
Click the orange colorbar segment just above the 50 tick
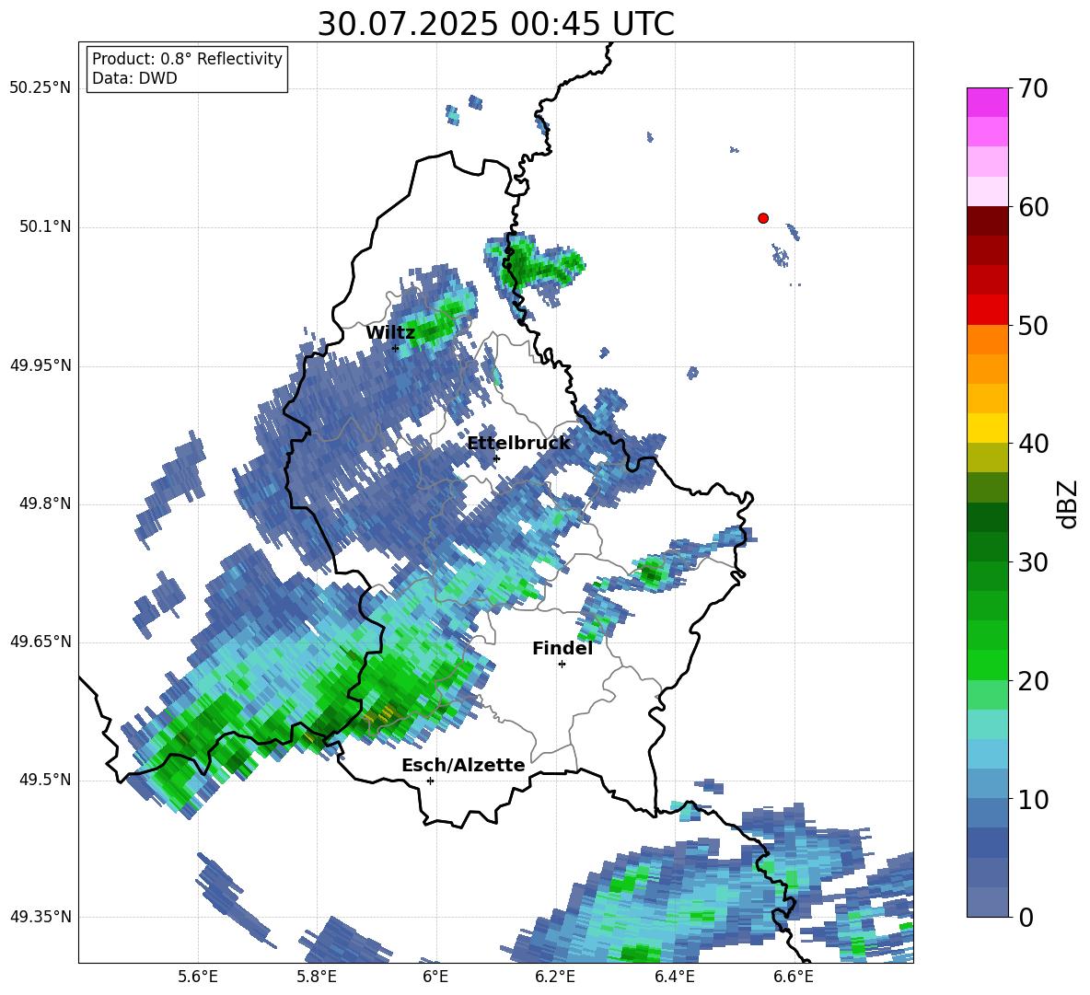(987, 339)
